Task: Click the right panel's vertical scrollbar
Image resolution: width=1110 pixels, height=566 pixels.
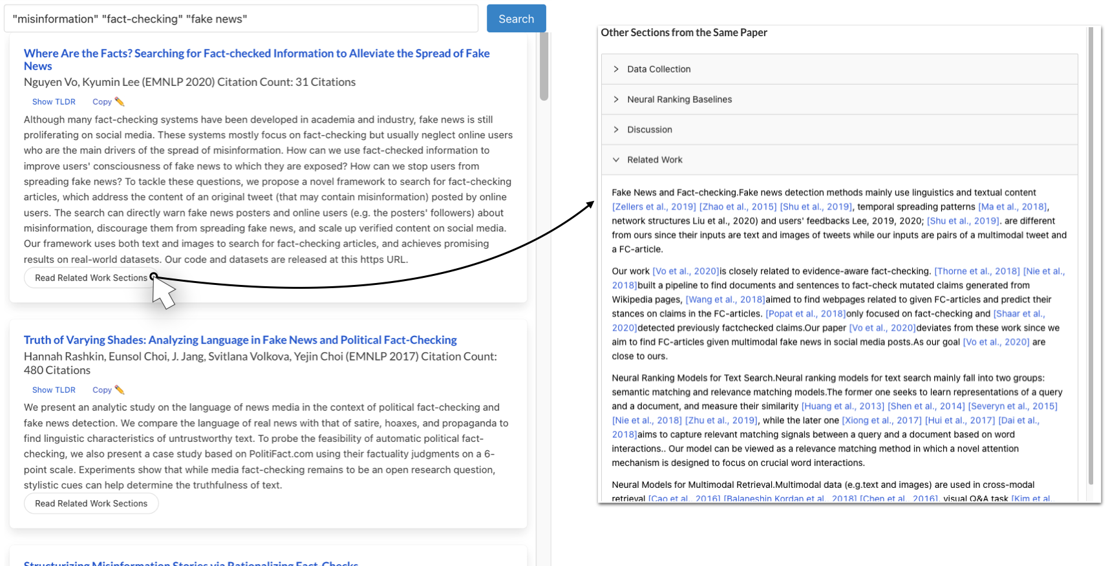Action: coord(1091,258)
